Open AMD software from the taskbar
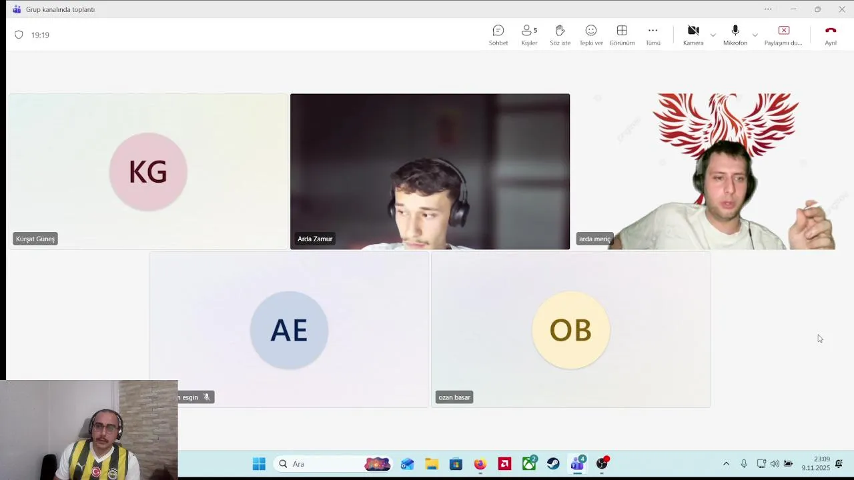Image resolution: width=854 pixels, height=480 pixels. (504, 464)
